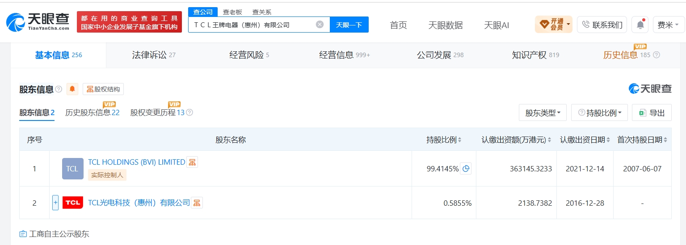Click 股东名称 column header
686x245 pixels.
pyautogui.click(x=231, y=140)
